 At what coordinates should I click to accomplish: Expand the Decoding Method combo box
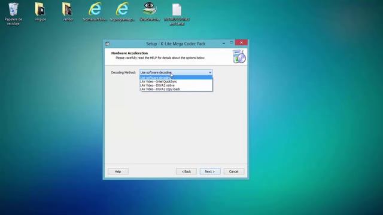[175, 72]
